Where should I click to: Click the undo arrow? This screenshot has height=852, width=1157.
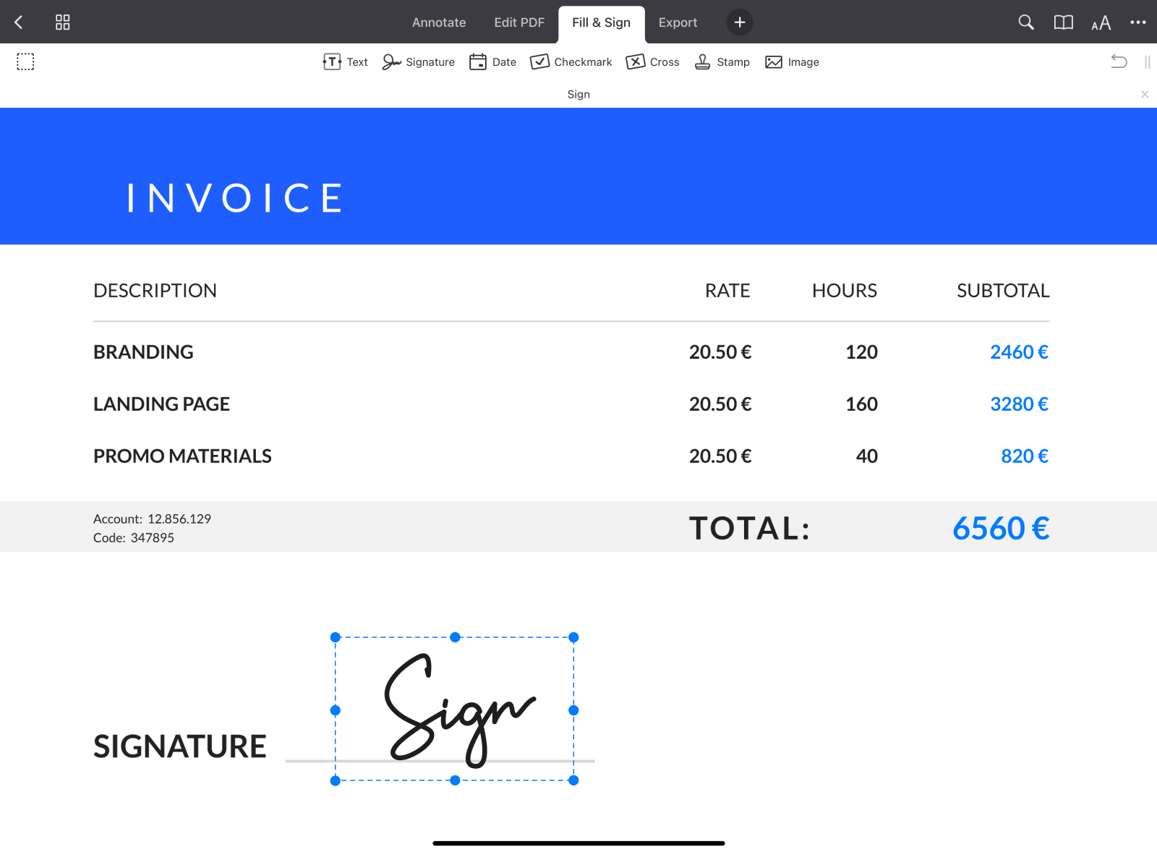(x=1119, y=61)
